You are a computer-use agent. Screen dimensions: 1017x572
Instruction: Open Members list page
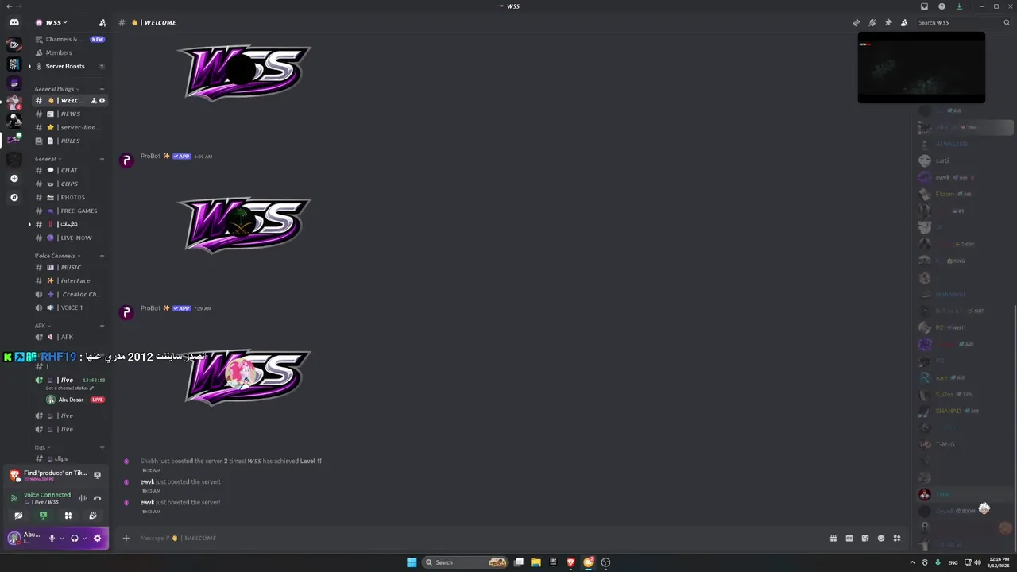pos(69,52)
